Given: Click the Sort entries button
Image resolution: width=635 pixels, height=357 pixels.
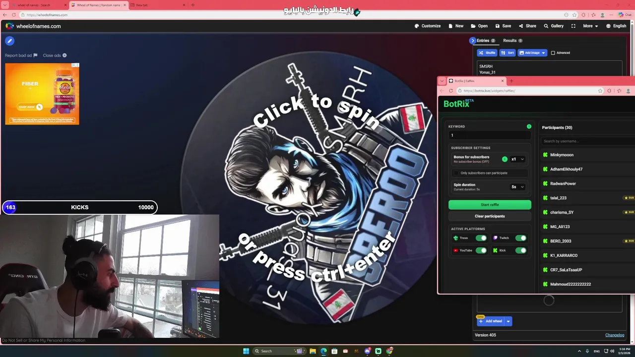Looking at the screenshot, I should point(508,53).
